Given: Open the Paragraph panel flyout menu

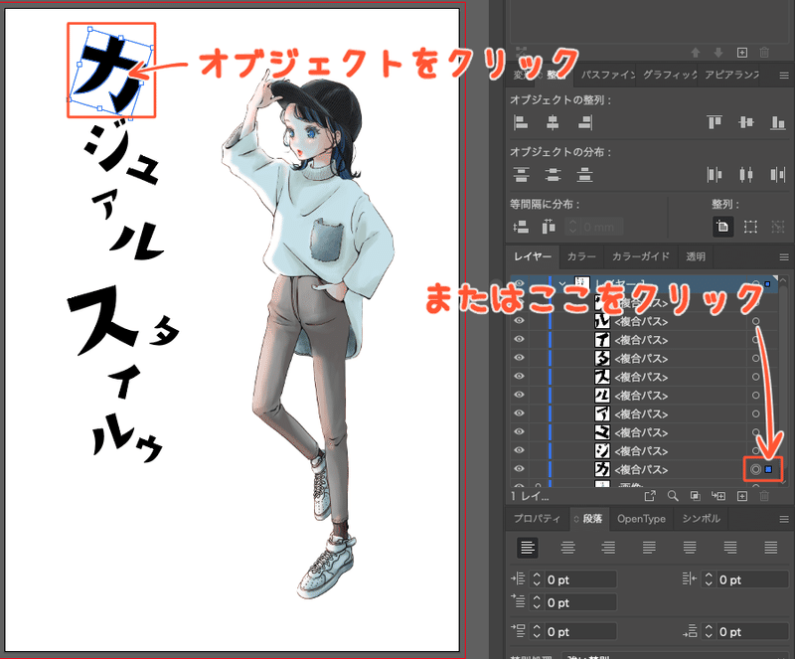Looking at the screenshot, I should pos(783,519).
